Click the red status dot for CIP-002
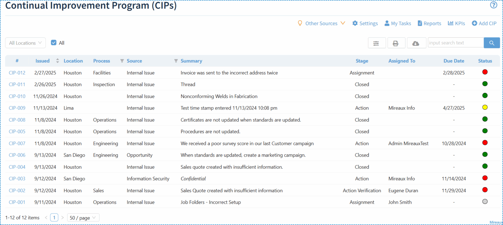The width and height of the screenshot is (503, 225). (485, 190)
